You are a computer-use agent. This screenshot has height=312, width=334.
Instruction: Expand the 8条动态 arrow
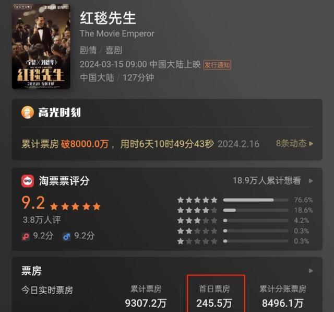pyautogui.click(x=311, y=144)
